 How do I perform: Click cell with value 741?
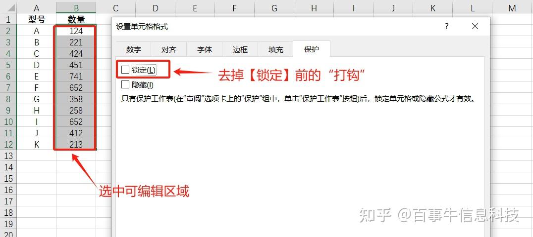pyautogui.click(x=76, y=77)
